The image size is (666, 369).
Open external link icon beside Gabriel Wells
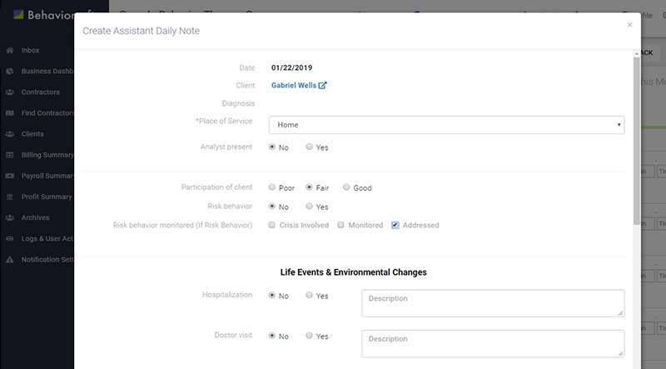click(322, 85)
